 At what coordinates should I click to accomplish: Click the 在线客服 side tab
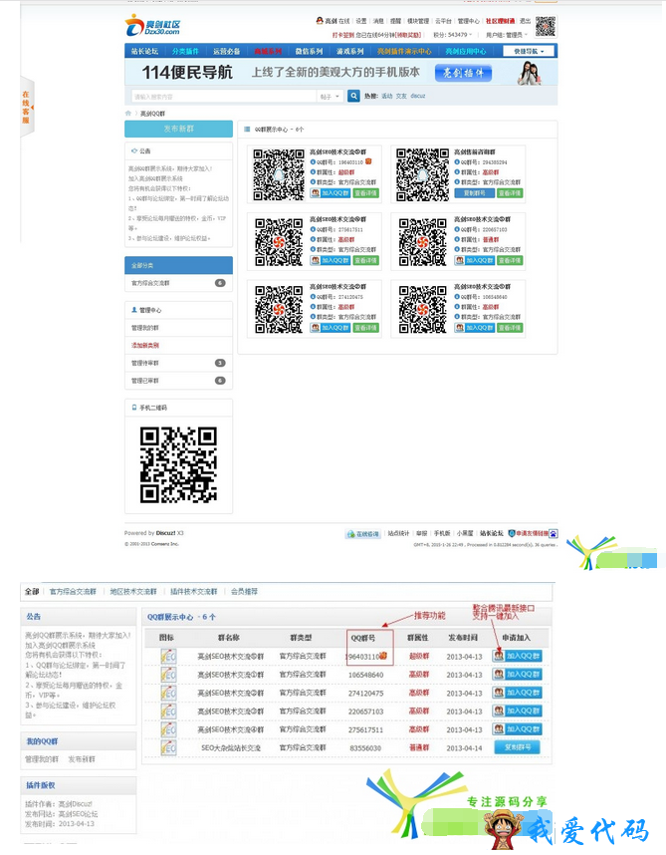point(27,107)
